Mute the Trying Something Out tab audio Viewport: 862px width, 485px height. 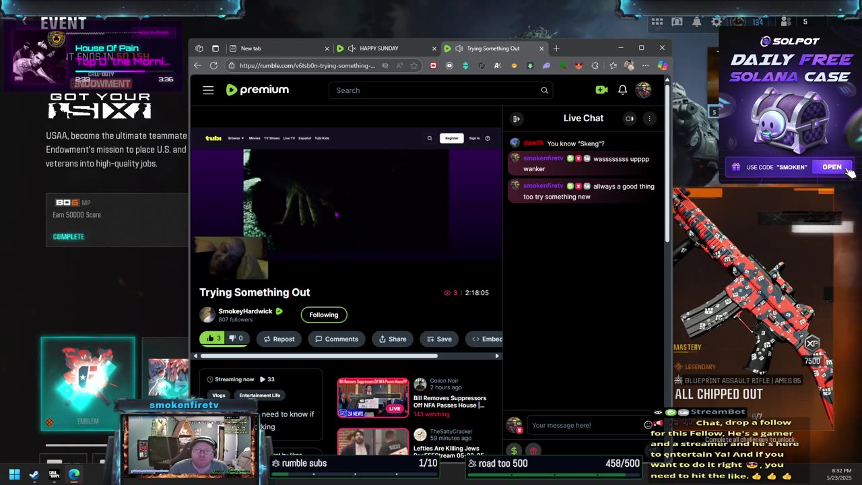tap(459, 48)
